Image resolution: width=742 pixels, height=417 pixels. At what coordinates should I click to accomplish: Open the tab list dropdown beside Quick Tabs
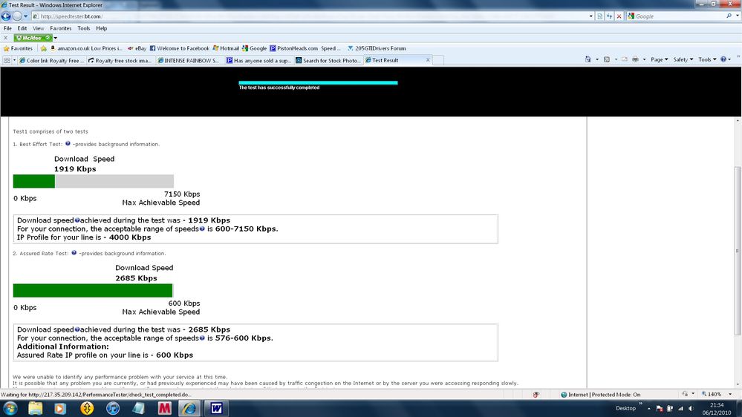[14, 61]
